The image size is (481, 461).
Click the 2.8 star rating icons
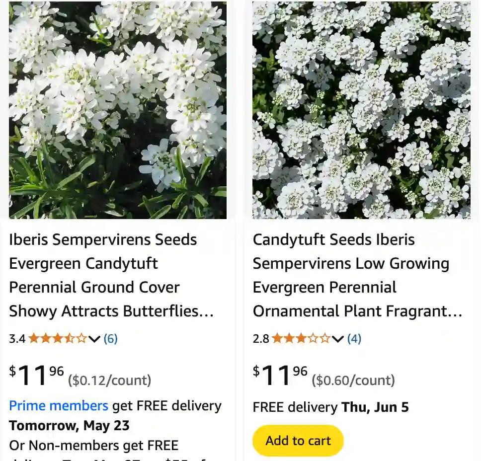[x=301, y=339]
